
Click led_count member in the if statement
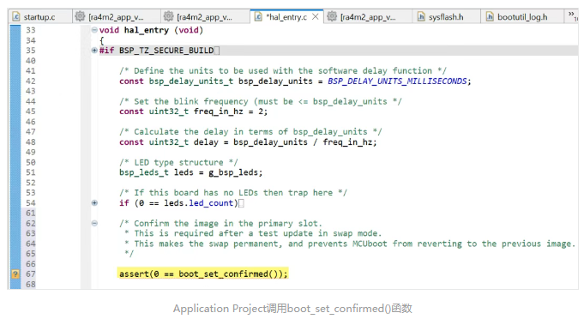211,203
